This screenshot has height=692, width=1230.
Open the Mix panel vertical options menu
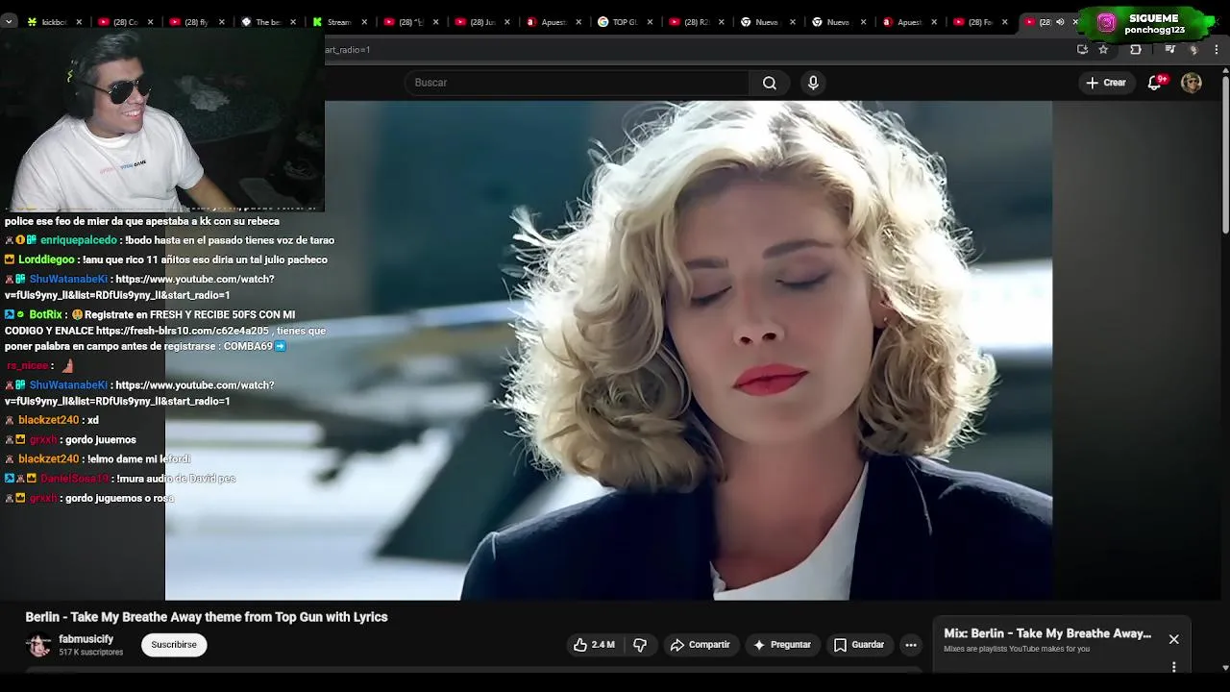[x=1173, y=666]
